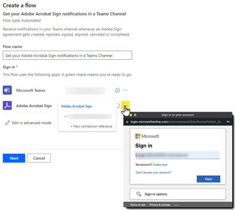Click the key icon at the address bar's right
The width and height of the screenshot is (235, 210).
click(x=229, y=121)
